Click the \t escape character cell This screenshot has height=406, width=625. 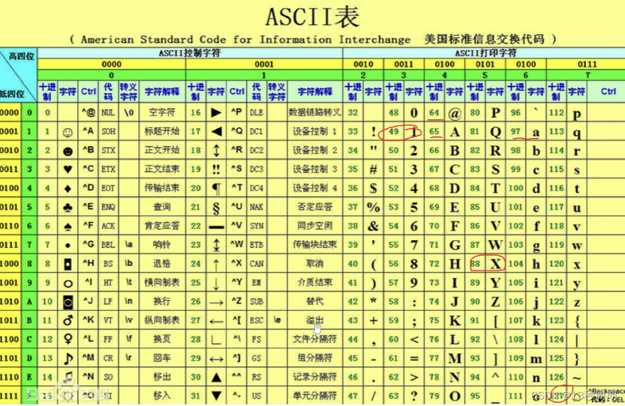pyautogui.click(x=128, y=282)
